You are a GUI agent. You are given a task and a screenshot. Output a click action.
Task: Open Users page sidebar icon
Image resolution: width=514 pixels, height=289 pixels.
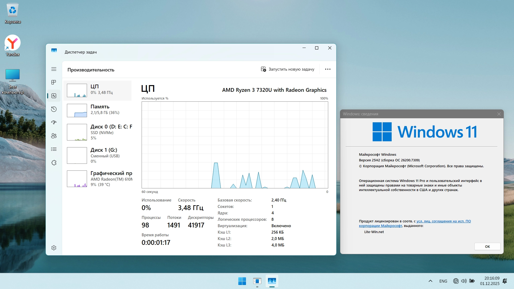point(54,136)
